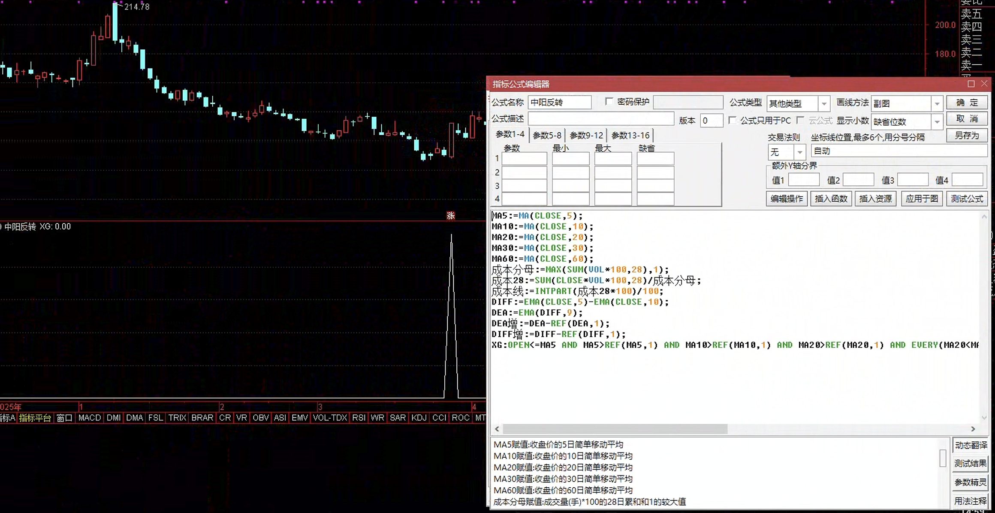The image size is (995, 513).
Task: Open the 公式类型 dropdown
Action: pyautogui.click(x=824, y=103)
